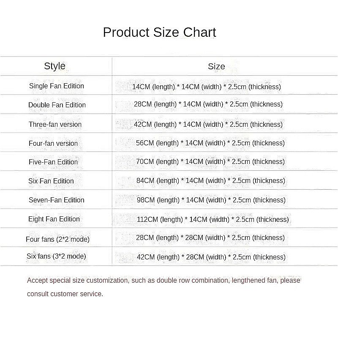
Task: Click the Five-Fan Edition row label
Action: coord(53,162)
